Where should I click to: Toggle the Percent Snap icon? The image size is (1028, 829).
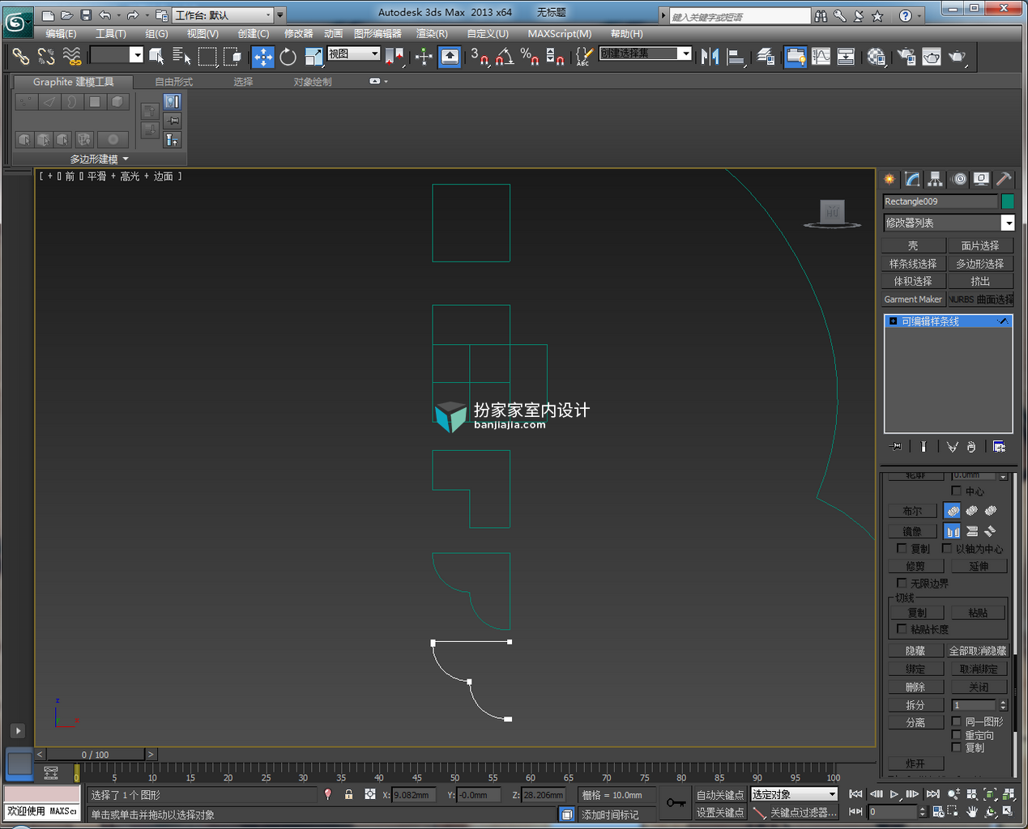(529, 56)
